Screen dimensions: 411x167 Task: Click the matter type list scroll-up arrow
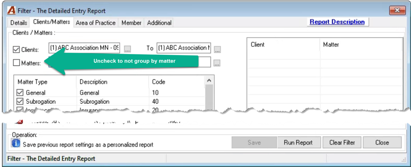coord(209,81)
